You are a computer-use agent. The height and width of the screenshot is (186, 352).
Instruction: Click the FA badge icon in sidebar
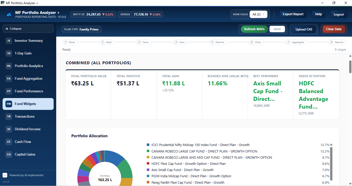[9, 79]
